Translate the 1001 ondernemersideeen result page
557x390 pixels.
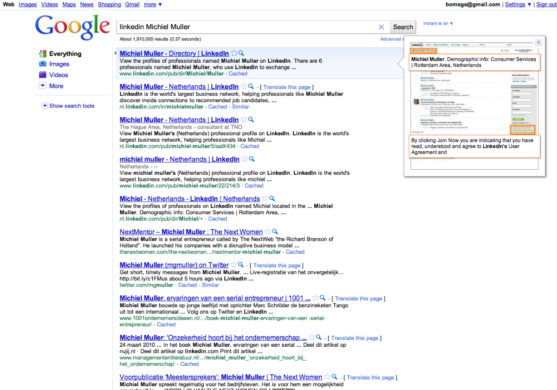[359, 298]
